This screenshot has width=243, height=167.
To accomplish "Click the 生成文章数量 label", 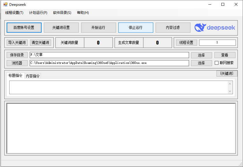I will click(x=129, y=42).
